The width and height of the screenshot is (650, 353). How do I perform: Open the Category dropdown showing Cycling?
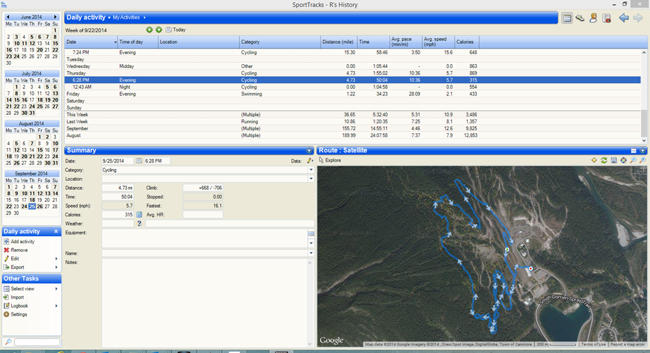pyautogui.click(x=311, y=170)
